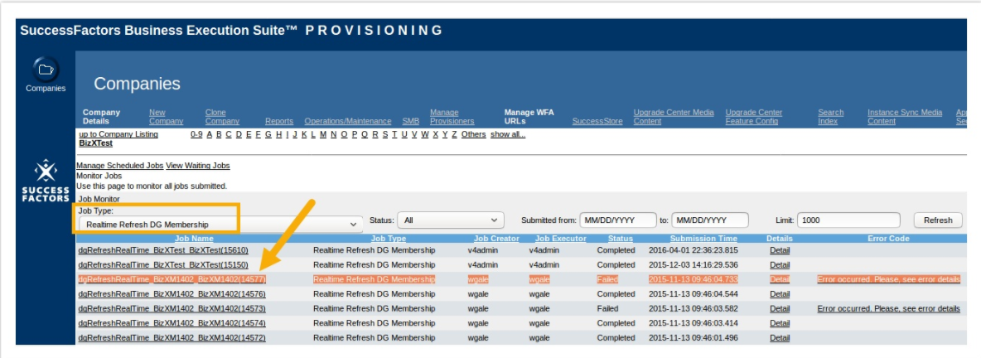Open the SMB tab
This screenshot has width=981, height=358.
click(410, 121)
